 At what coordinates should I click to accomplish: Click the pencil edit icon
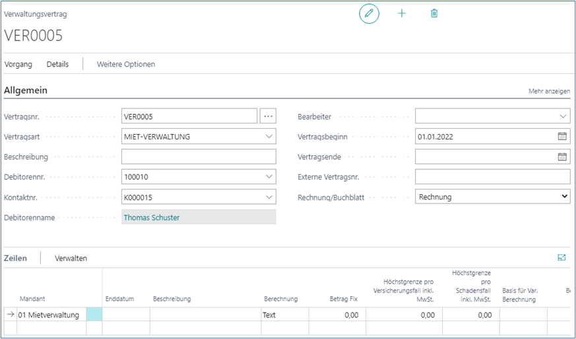coord(369,13)
